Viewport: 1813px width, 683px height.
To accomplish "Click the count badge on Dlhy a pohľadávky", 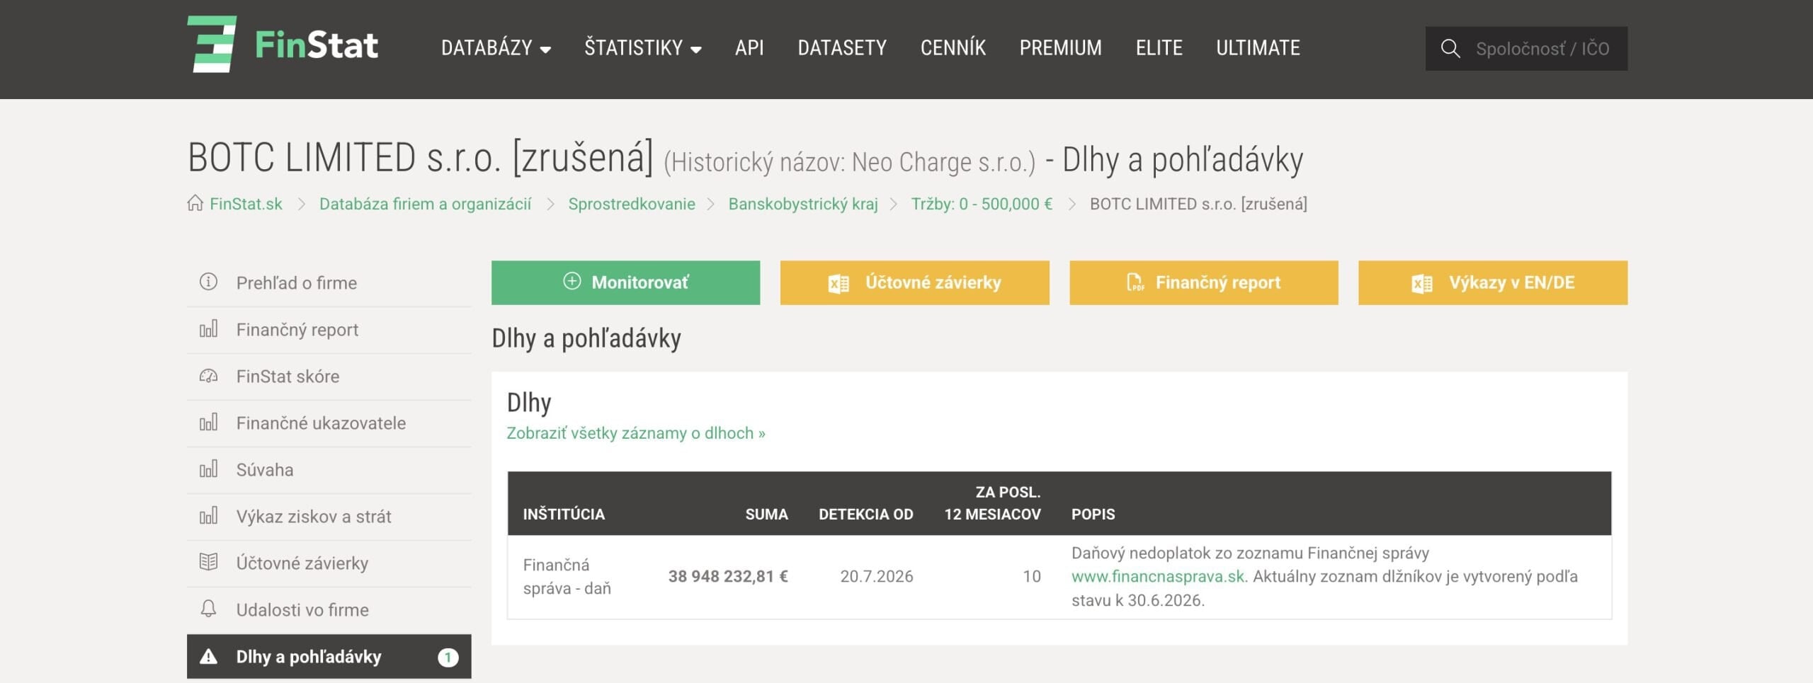I will [x=448, y=657].
